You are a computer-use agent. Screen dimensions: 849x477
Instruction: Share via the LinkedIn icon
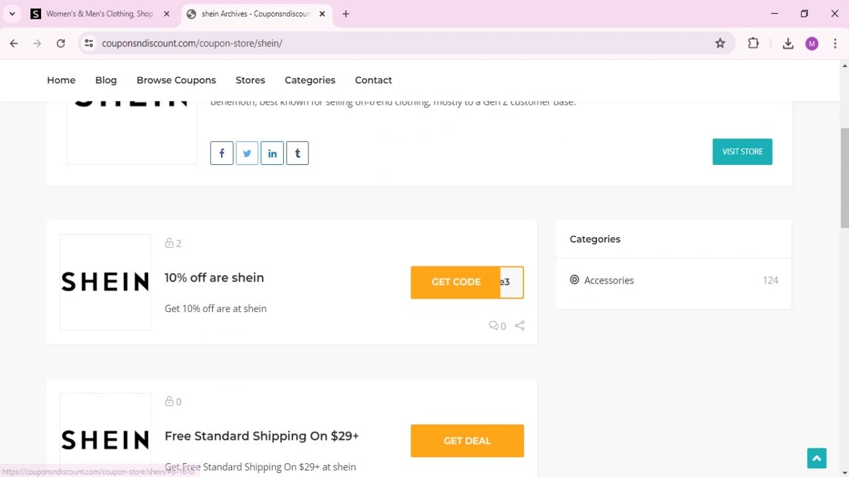click(x=272, y=153)
